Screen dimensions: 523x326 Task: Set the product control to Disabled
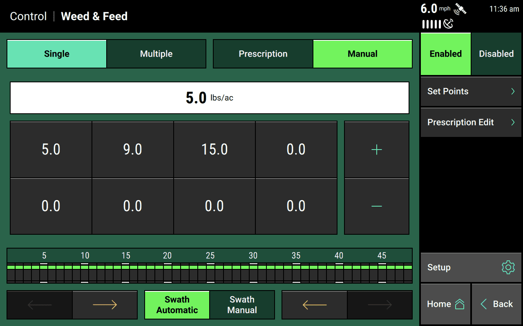pyautogui.click(x=496, y=54)
